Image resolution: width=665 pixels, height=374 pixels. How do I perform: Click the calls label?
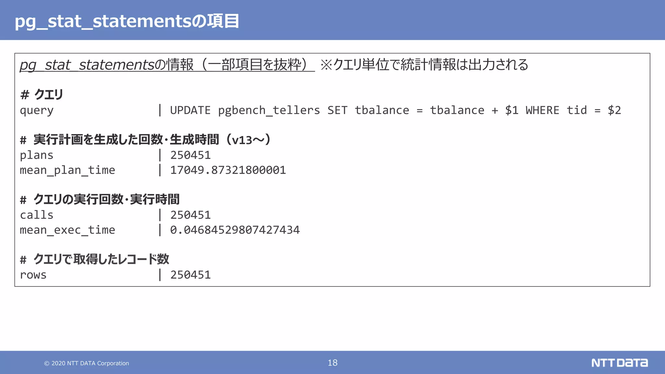coord(37,215)
